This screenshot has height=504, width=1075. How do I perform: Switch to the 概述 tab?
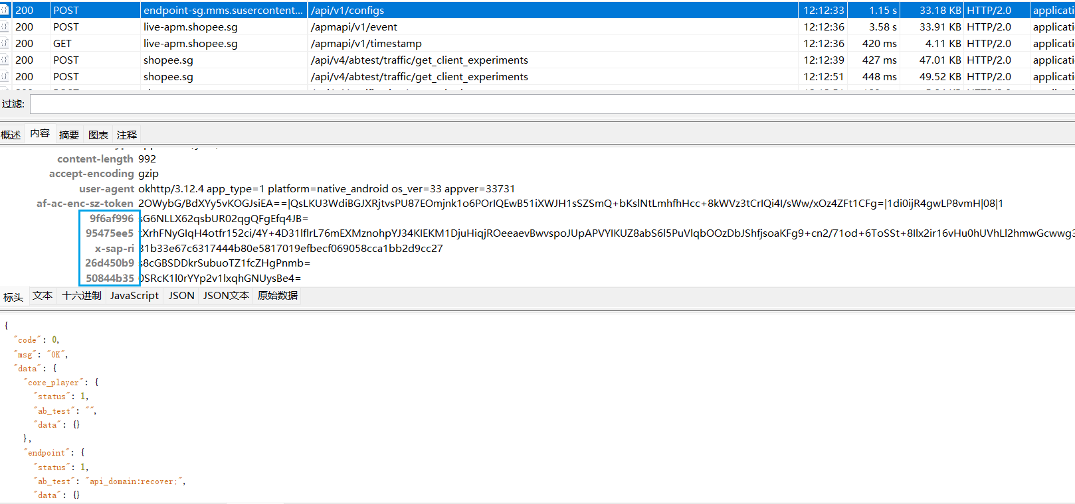point(11,135)
